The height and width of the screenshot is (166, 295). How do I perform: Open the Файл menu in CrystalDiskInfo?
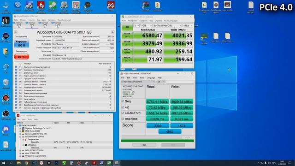(16, 20)
